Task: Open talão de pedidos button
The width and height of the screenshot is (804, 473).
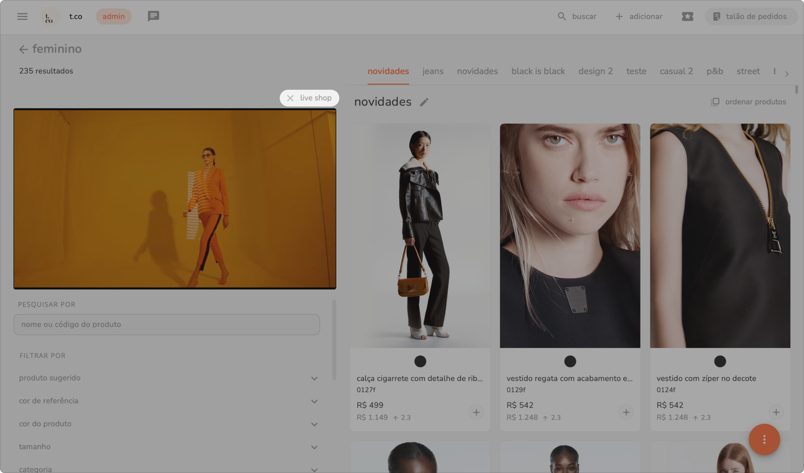Action: tap(751, 16)
